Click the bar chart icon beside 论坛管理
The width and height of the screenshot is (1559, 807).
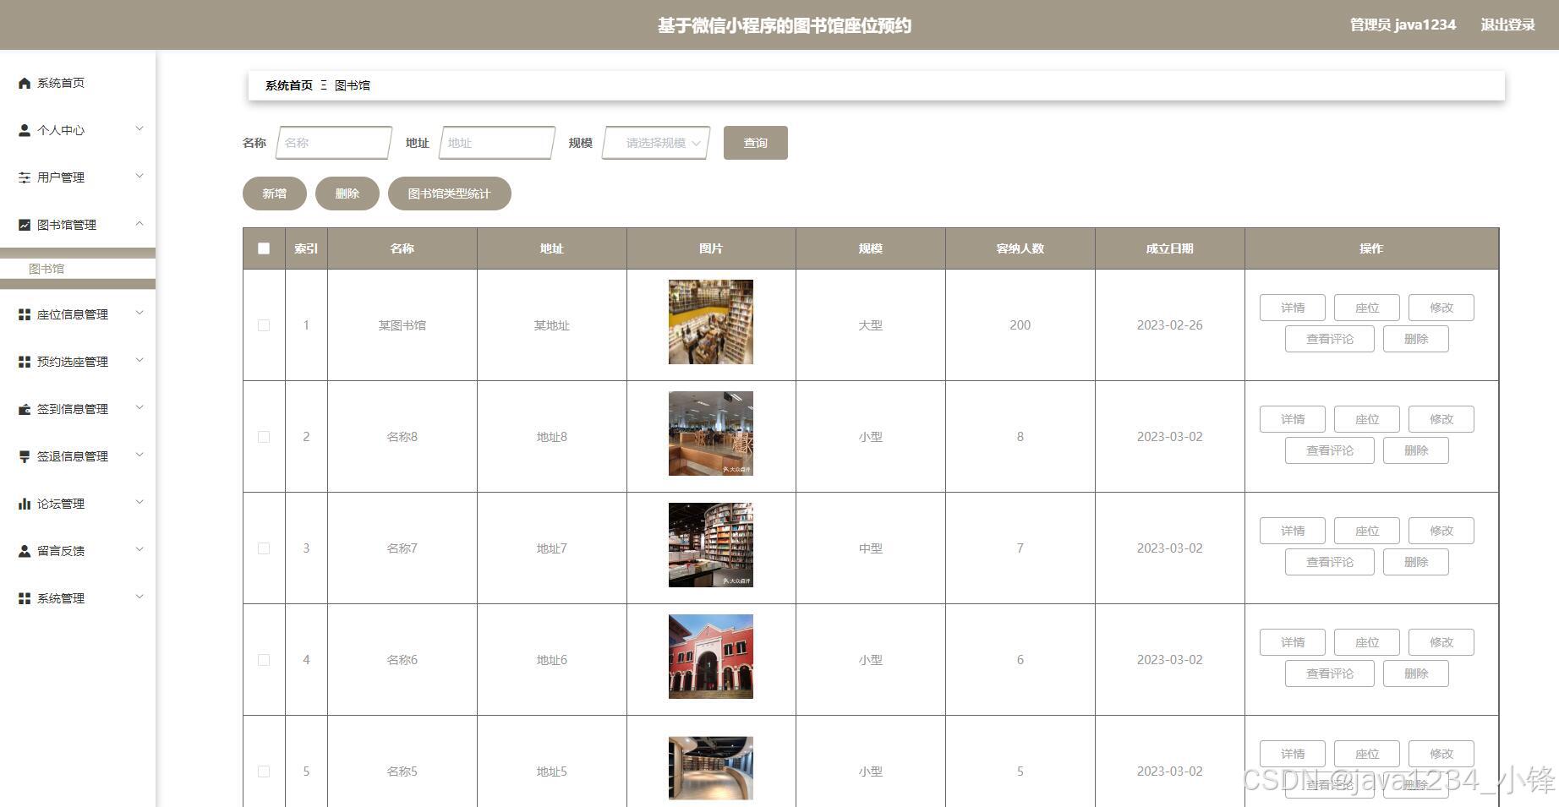pos(25,504)
